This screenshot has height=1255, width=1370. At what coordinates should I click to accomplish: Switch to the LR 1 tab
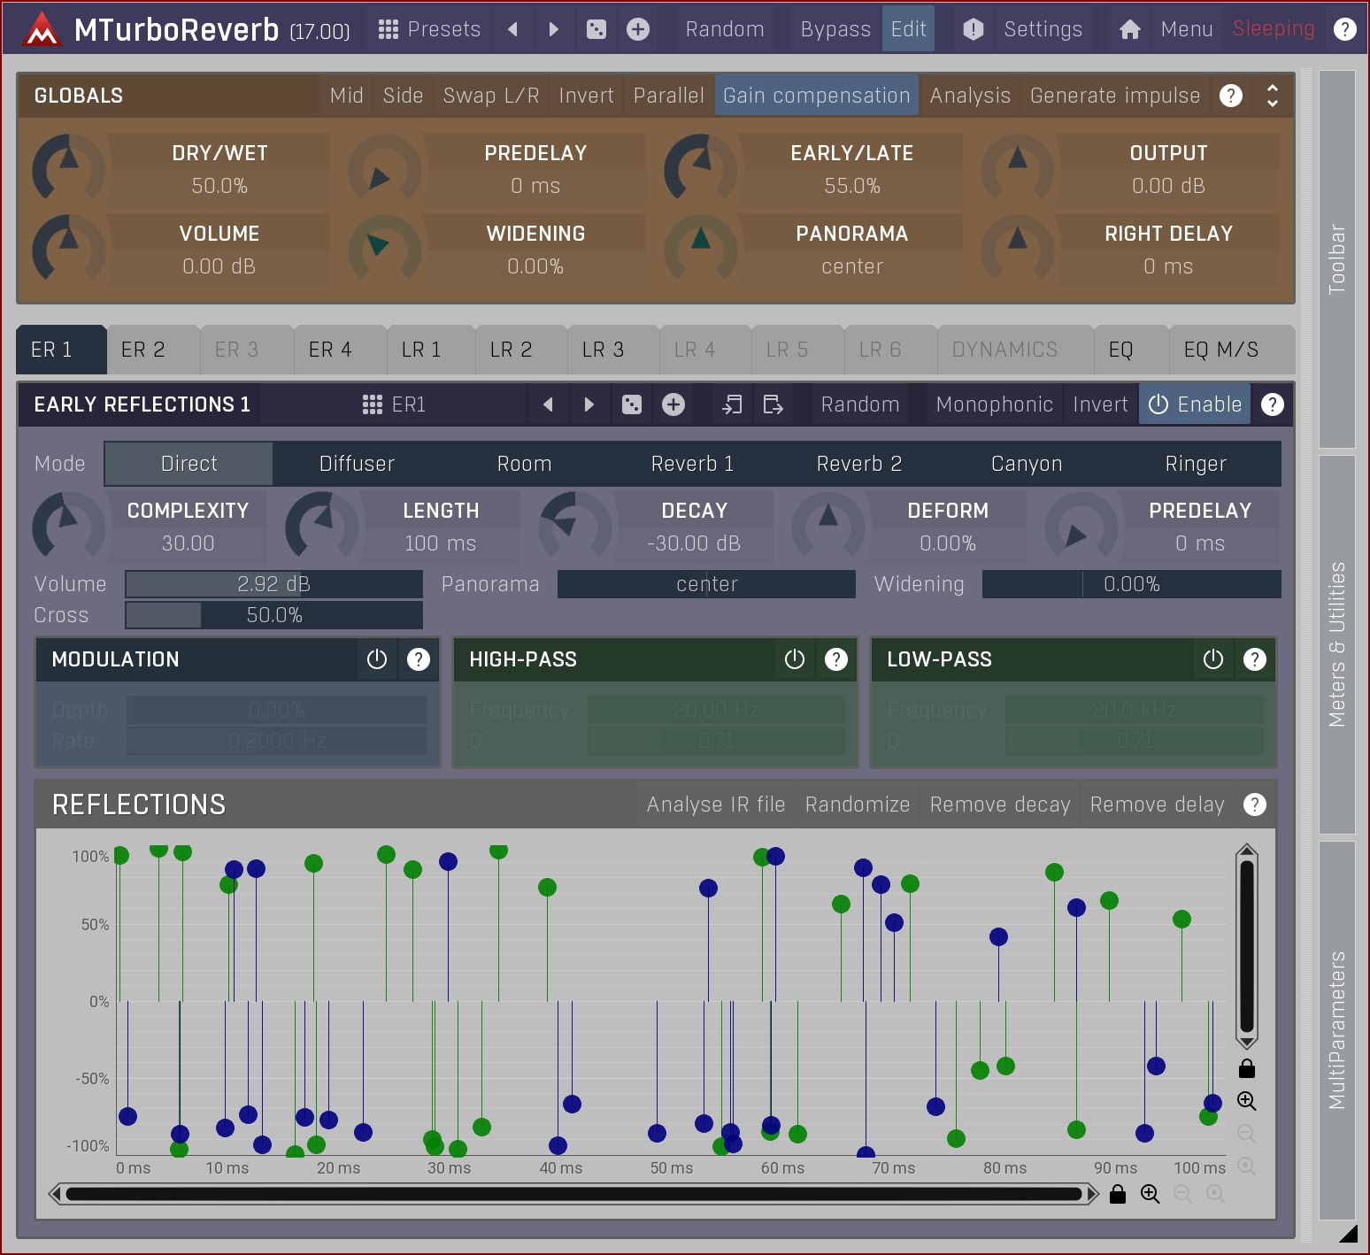click(x=421, y=350)
